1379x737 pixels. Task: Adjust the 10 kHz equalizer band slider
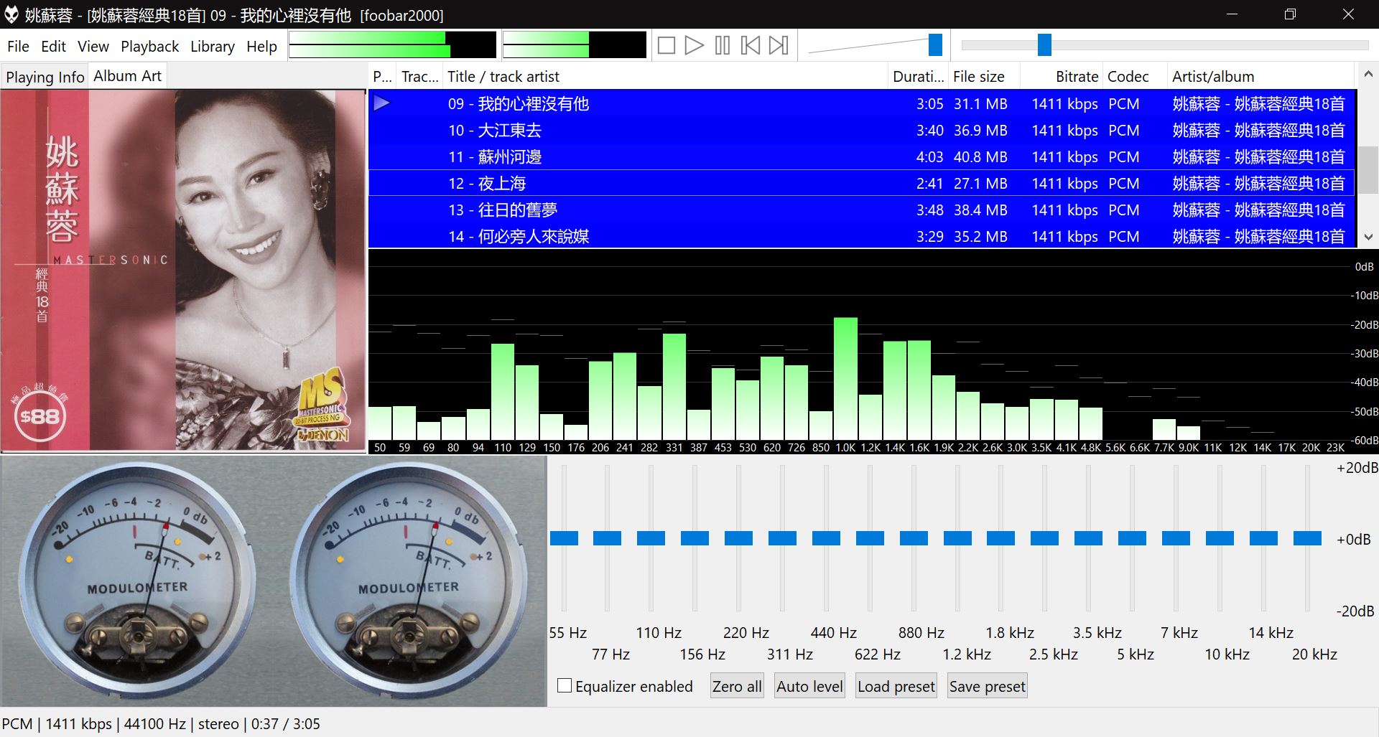pos(1220,538)
